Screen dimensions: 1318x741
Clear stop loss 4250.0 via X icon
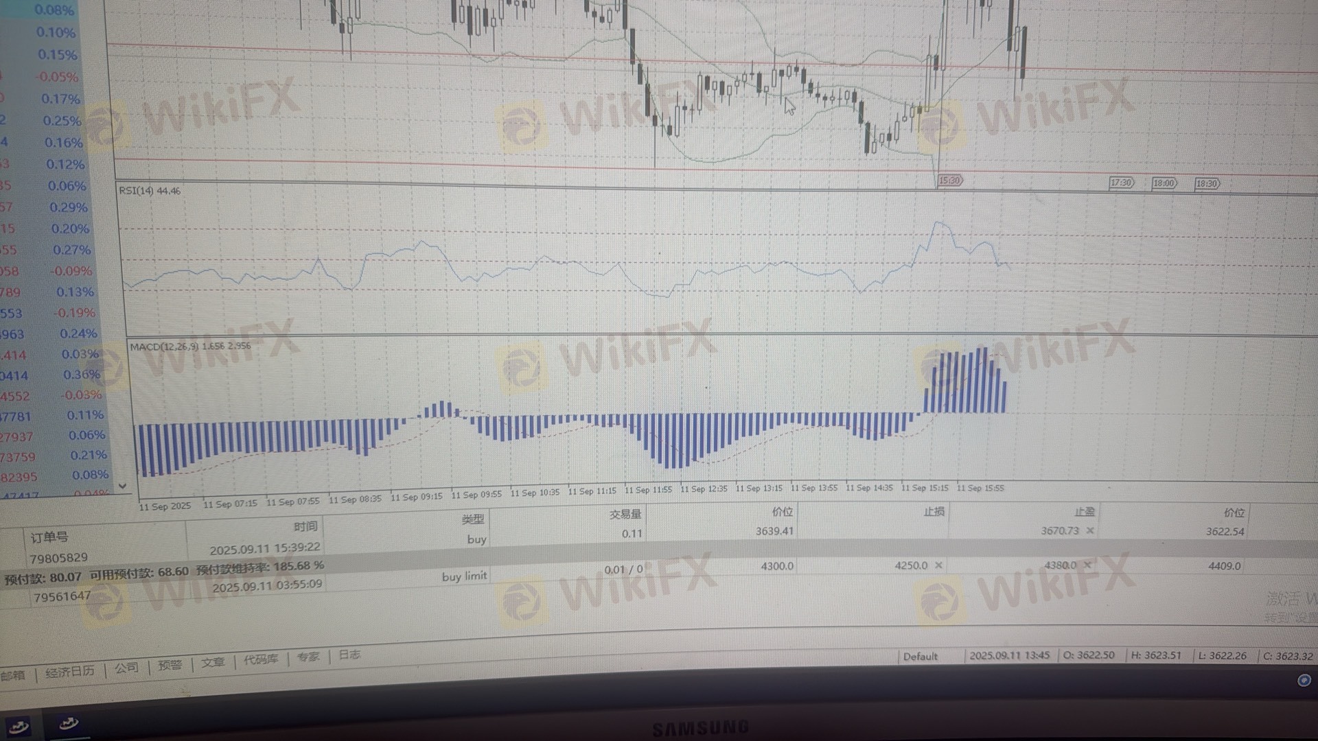[938, 565]
